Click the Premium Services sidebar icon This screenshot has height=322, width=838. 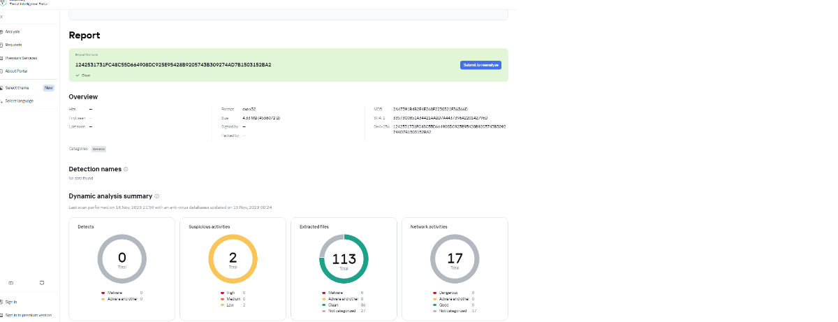coord(1,58)
